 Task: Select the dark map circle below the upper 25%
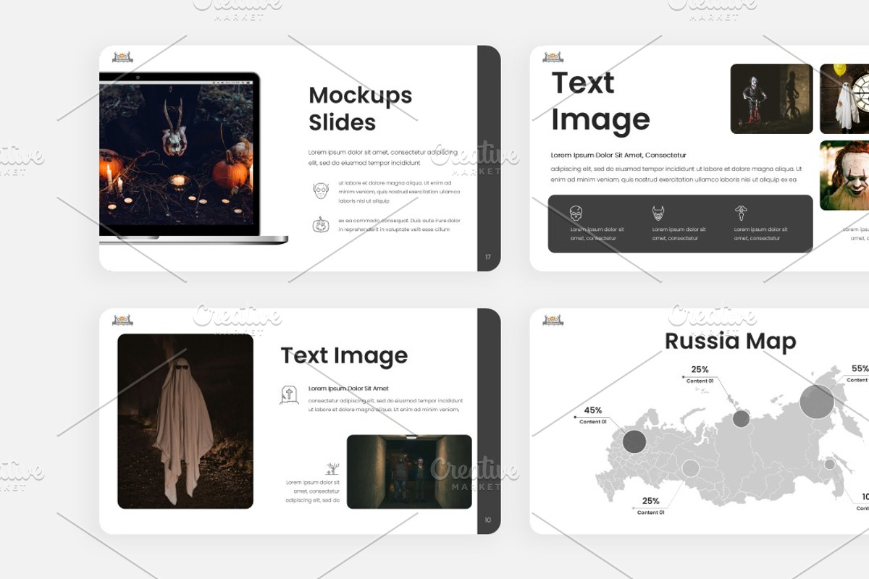741,418
